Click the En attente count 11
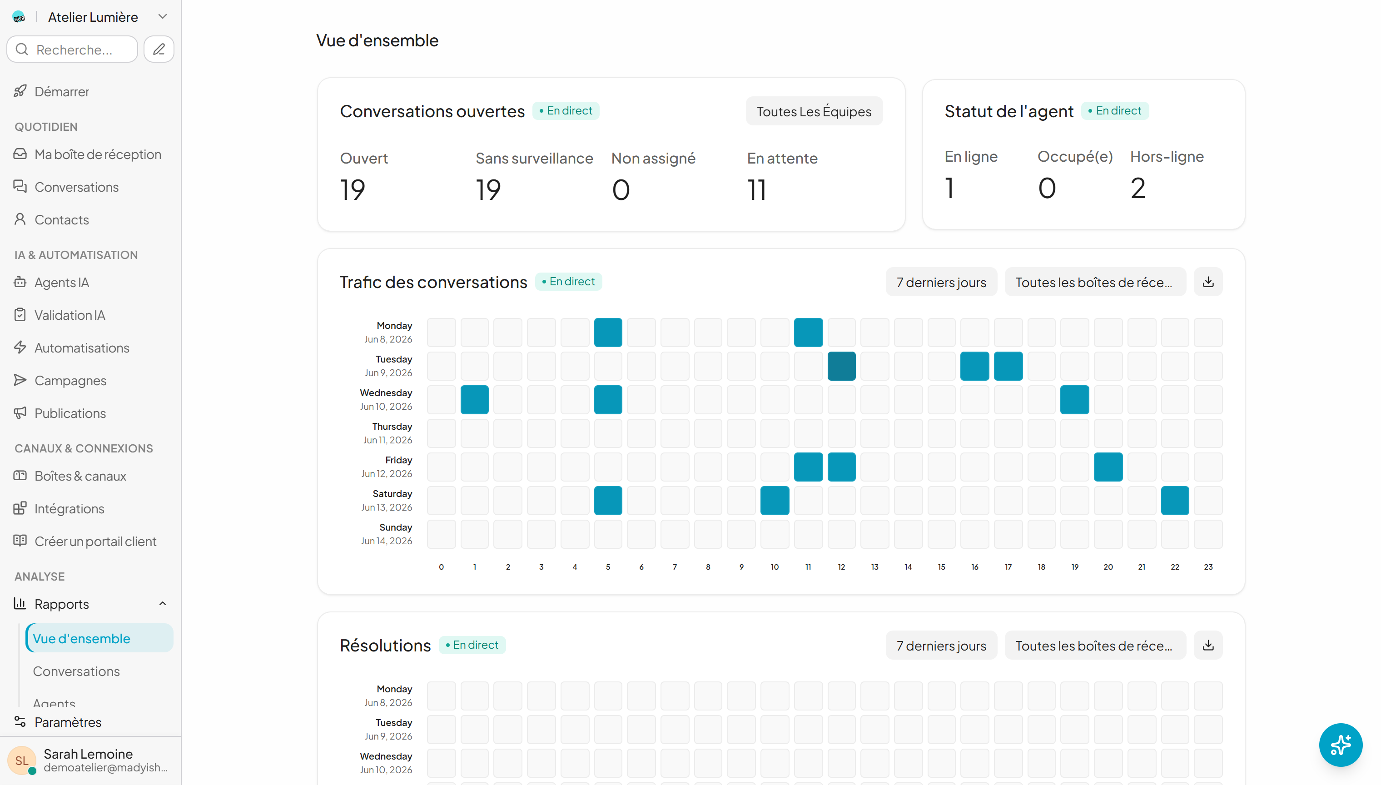This screenshot has width=1381, height=785. pyautogui.click(x=757, y=190)
